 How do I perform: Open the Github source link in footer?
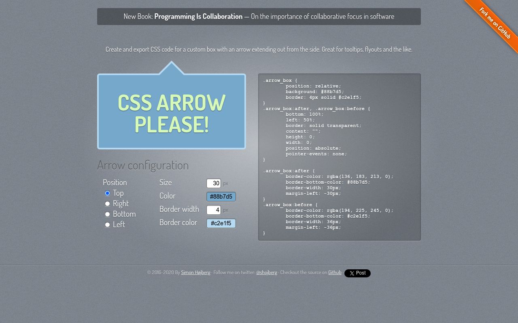click(x=335, y=273)
